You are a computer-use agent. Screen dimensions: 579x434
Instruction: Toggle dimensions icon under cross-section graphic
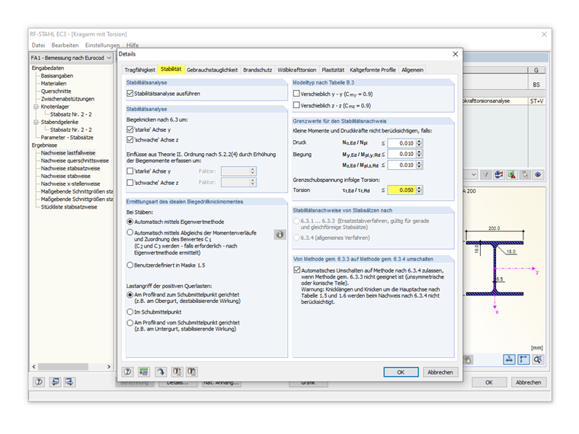pyautogui.click(x=523, y=359)
